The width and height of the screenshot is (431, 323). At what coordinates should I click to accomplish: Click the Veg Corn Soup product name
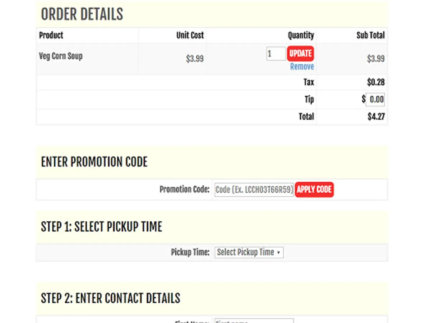pyautogui.click(x=61, y=56)
